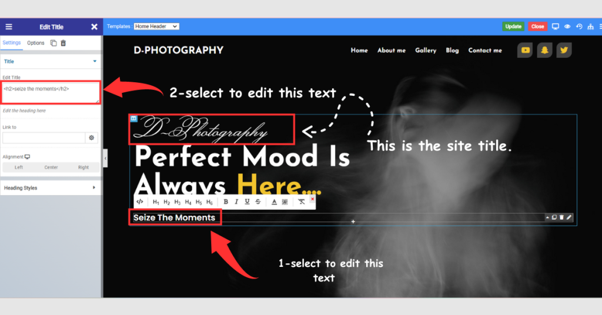Open link settings gear icon

point(91,138)
